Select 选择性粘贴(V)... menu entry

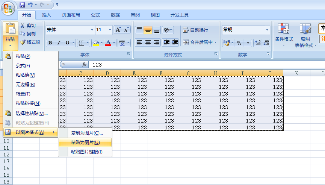click(x=31, y=114)
